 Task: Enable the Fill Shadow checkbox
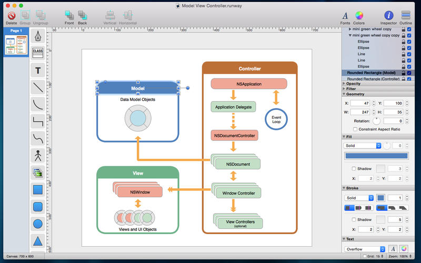coord(354,168)
